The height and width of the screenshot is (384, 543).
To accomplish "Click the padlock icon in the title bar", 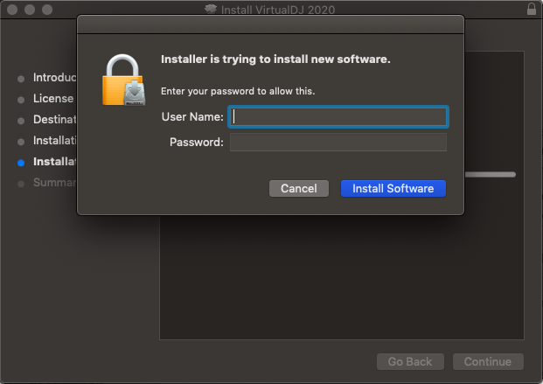I will click(x=532, y=10).
